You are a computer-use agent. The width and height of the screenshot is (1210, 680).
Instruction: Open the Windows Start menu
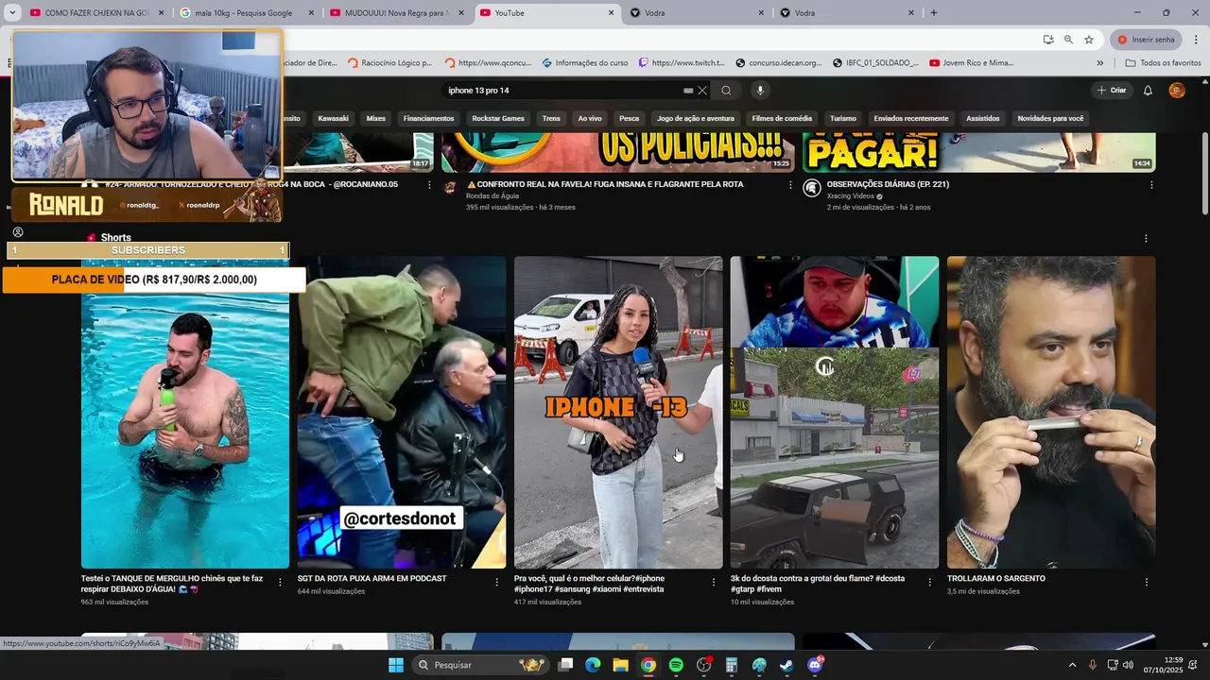(396, 665)
